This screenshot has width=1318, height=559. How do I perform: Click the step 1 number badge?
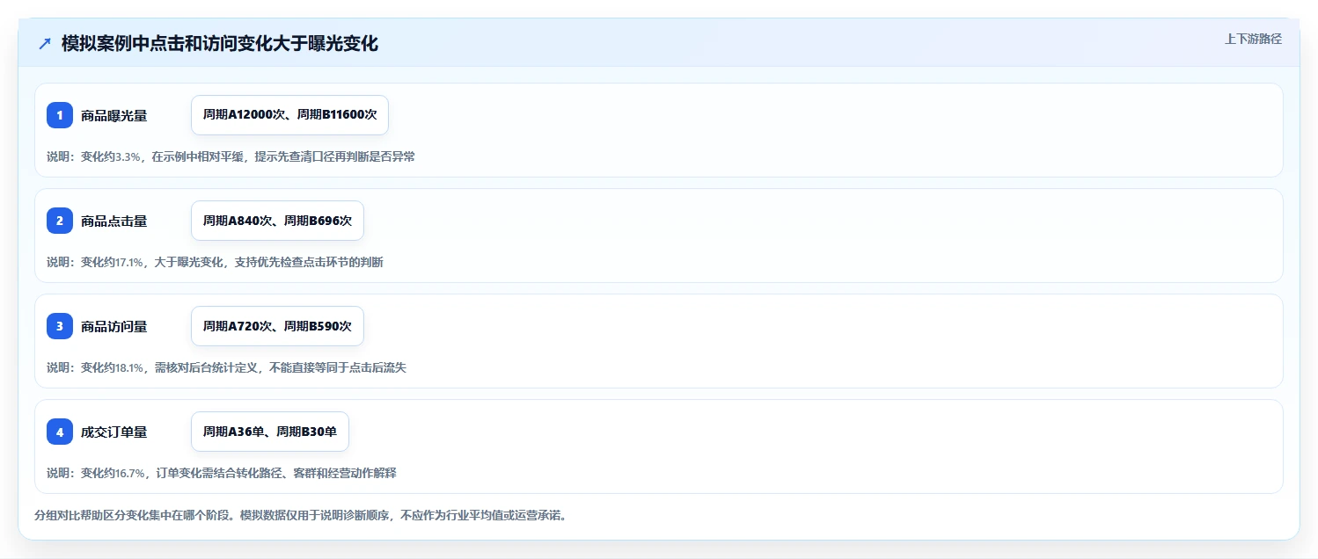(x=60, y=115)
